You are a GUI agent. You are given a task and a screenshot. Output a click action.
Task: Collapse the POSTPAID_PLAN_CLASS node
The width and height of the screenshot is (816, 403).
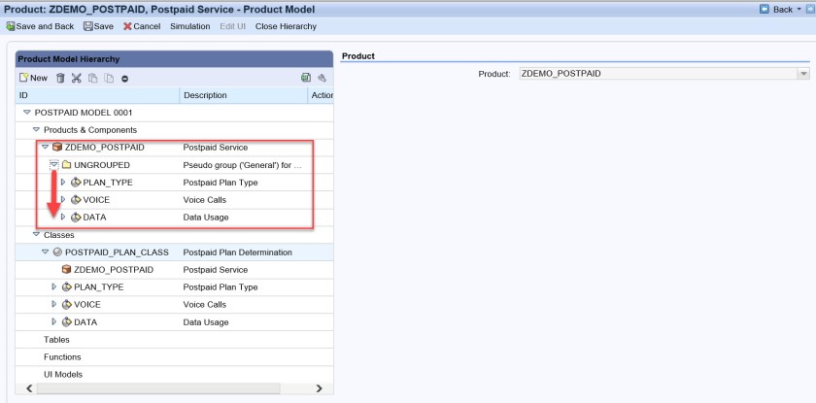(x=46, y=252)
